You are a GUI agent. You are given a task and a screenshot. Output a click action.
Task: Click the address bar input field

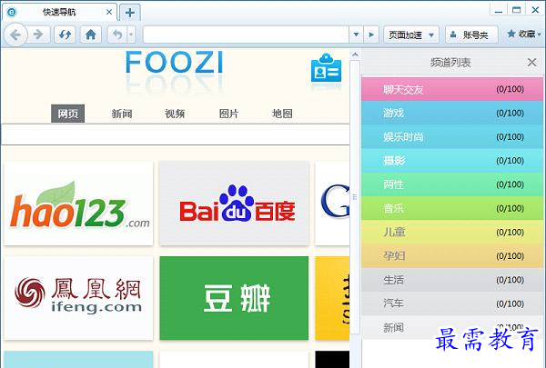click(246, 35)
